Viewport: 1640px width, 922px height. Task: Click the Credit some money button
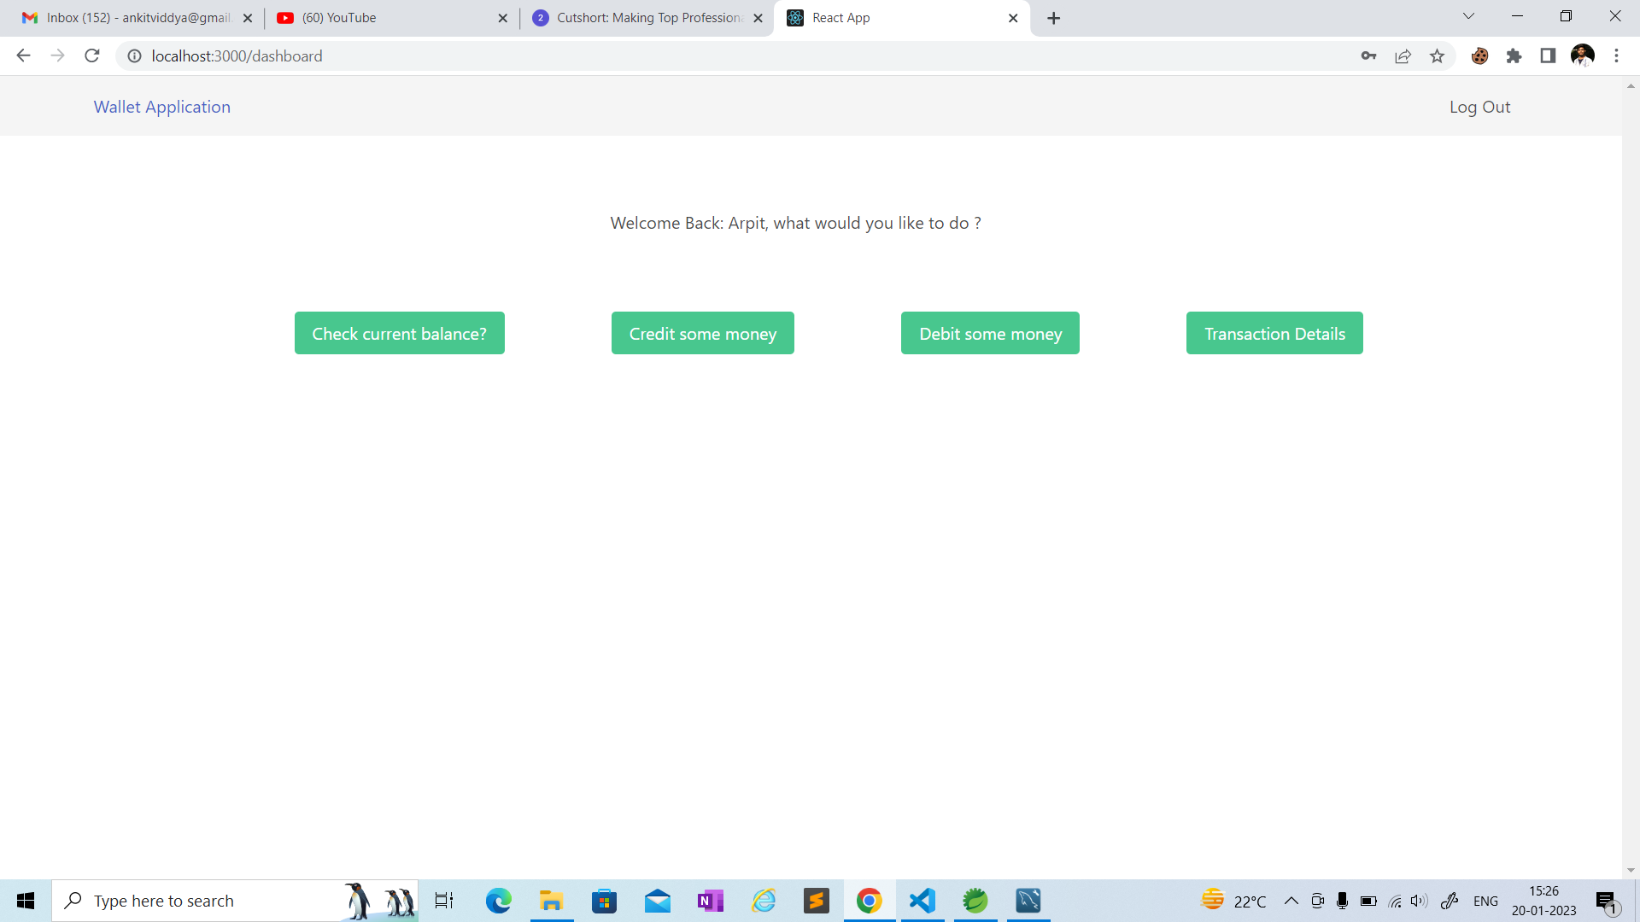(x=703, y=332)
